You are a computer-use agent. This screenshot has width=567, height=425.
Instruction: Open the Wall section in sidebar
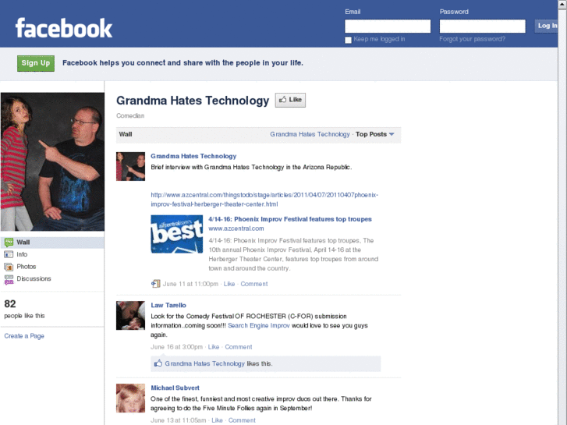pos(52,243)
